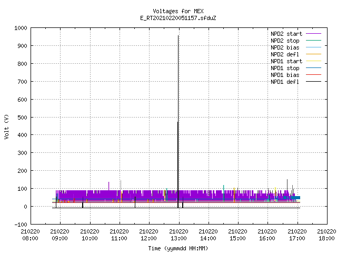Click the 'Time (yymmdd HH:MM)' x-axis label
This screenshot has height=253, width=337.
[x=178, y=248]
